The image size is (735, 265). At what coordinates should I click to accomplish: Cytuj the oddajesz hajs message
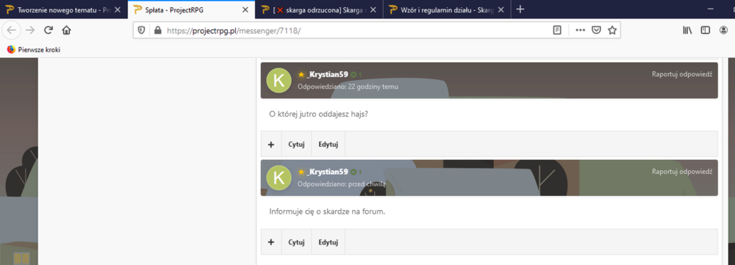(x=296, y=144)
